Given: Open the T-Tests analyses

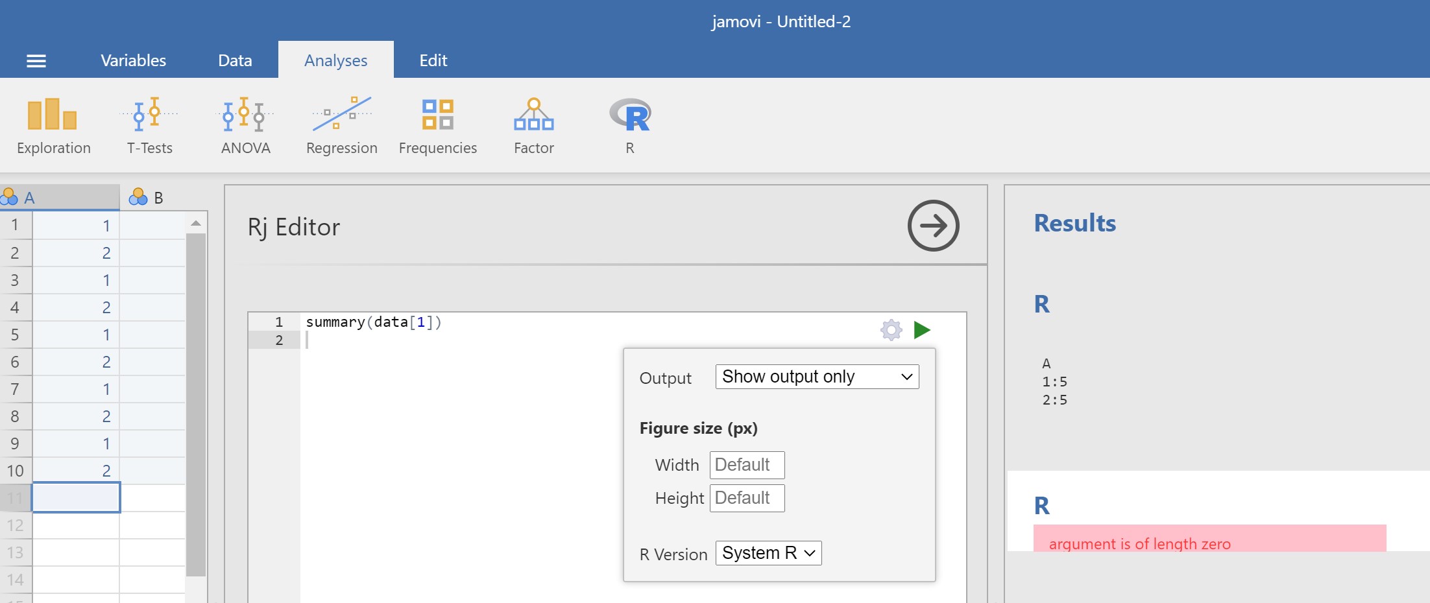Looking at the screenshot, I should click(x=149, y=124).
